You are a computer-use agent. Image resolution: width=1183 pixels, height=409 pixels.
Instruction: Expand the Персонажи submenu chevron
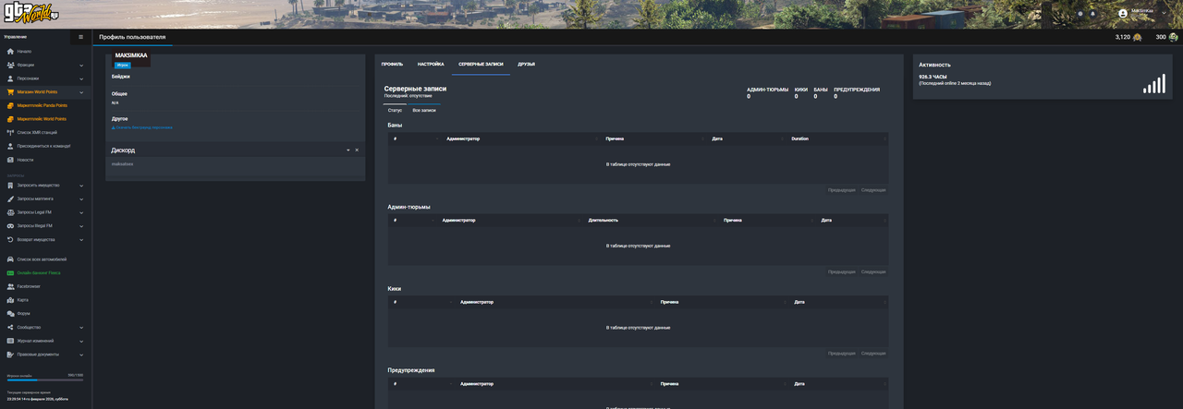tap(81, 78)
